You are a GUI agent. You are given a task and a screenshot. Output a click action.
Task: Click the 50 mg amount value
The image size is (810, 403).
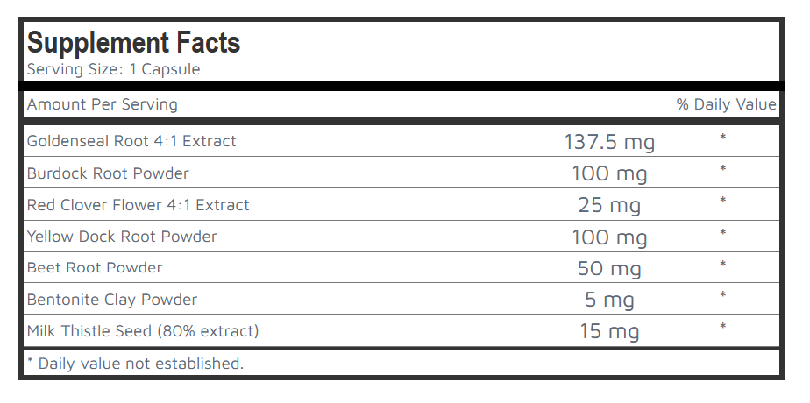tap(609, 269)
